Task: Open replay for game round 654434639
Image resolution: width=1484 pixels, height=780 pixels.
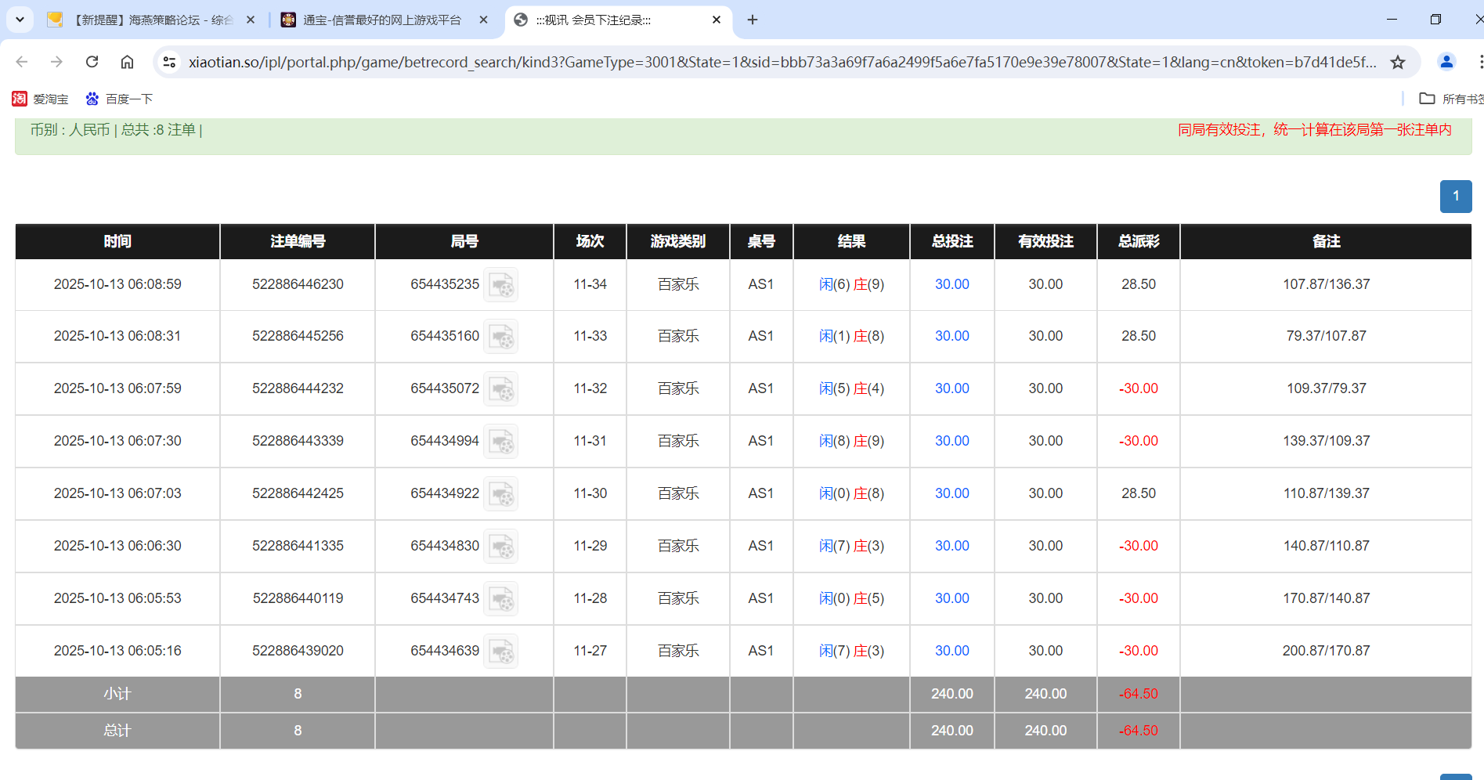Action: click(x=501, y=651)
